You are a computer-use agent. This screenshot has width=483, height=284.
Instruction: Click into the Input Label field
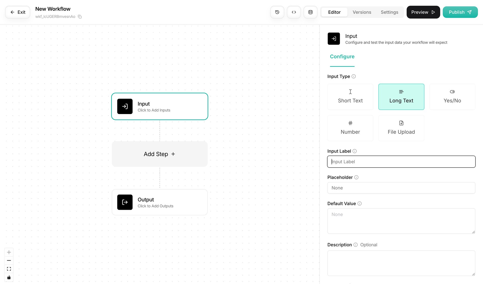[x=401, y=161]
